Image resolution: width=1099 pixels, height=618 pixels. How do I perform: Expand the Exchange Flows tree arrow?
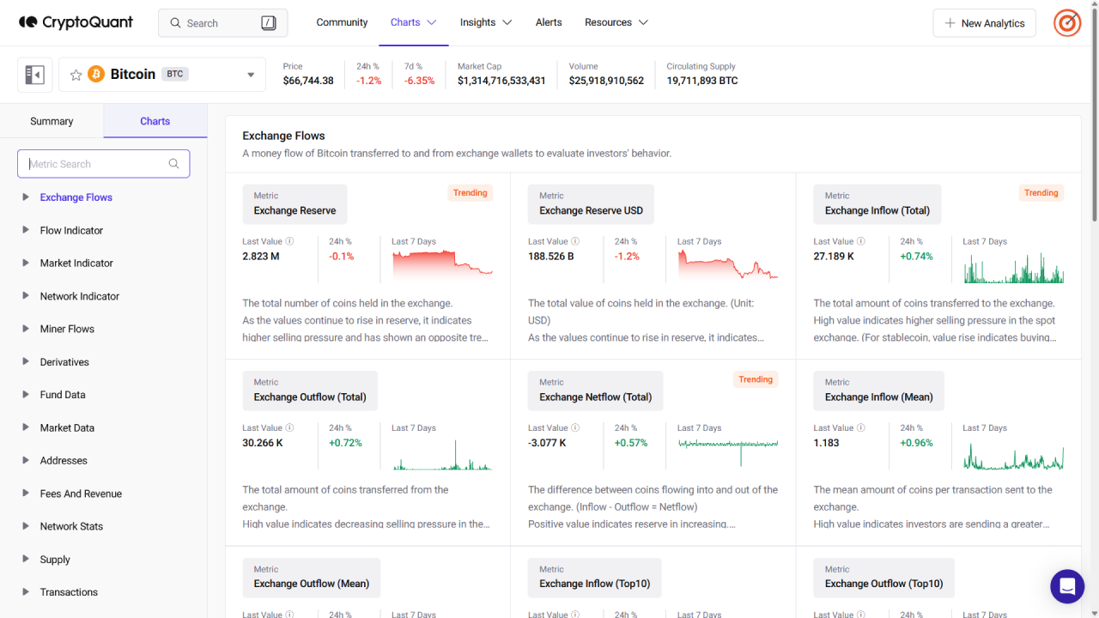(26, 197)
